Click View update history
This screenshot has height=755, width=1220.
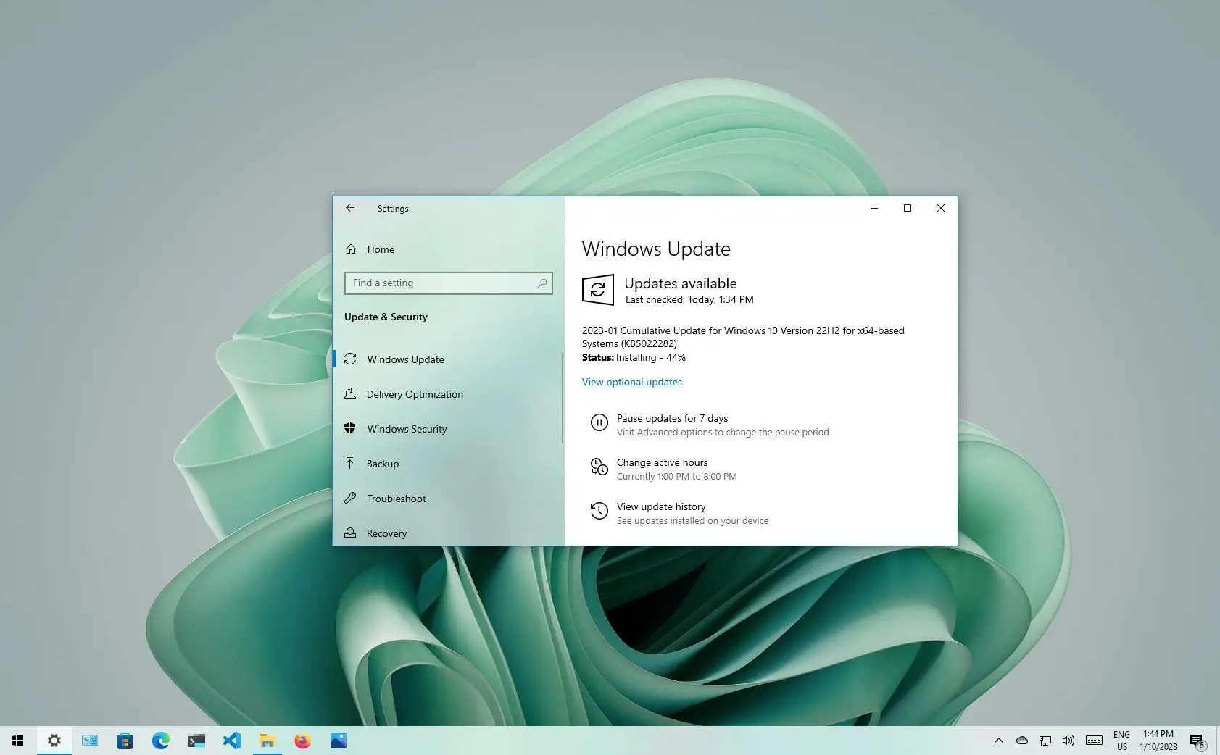coord(660,506)
